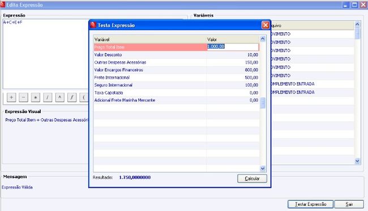Select Seguro Internacional row

pyautogui.click(x=177, y=85)
